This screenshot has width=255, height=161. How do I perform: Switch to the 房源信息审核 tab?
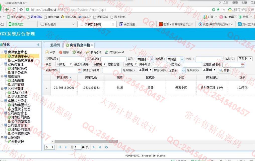(x=80, y=45)
